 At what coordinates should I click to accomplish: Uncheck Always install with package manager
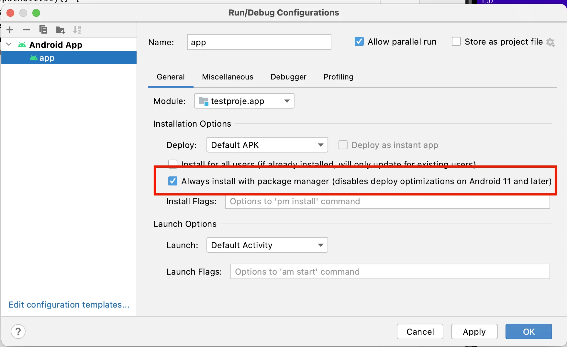click(x=173, y=181)
